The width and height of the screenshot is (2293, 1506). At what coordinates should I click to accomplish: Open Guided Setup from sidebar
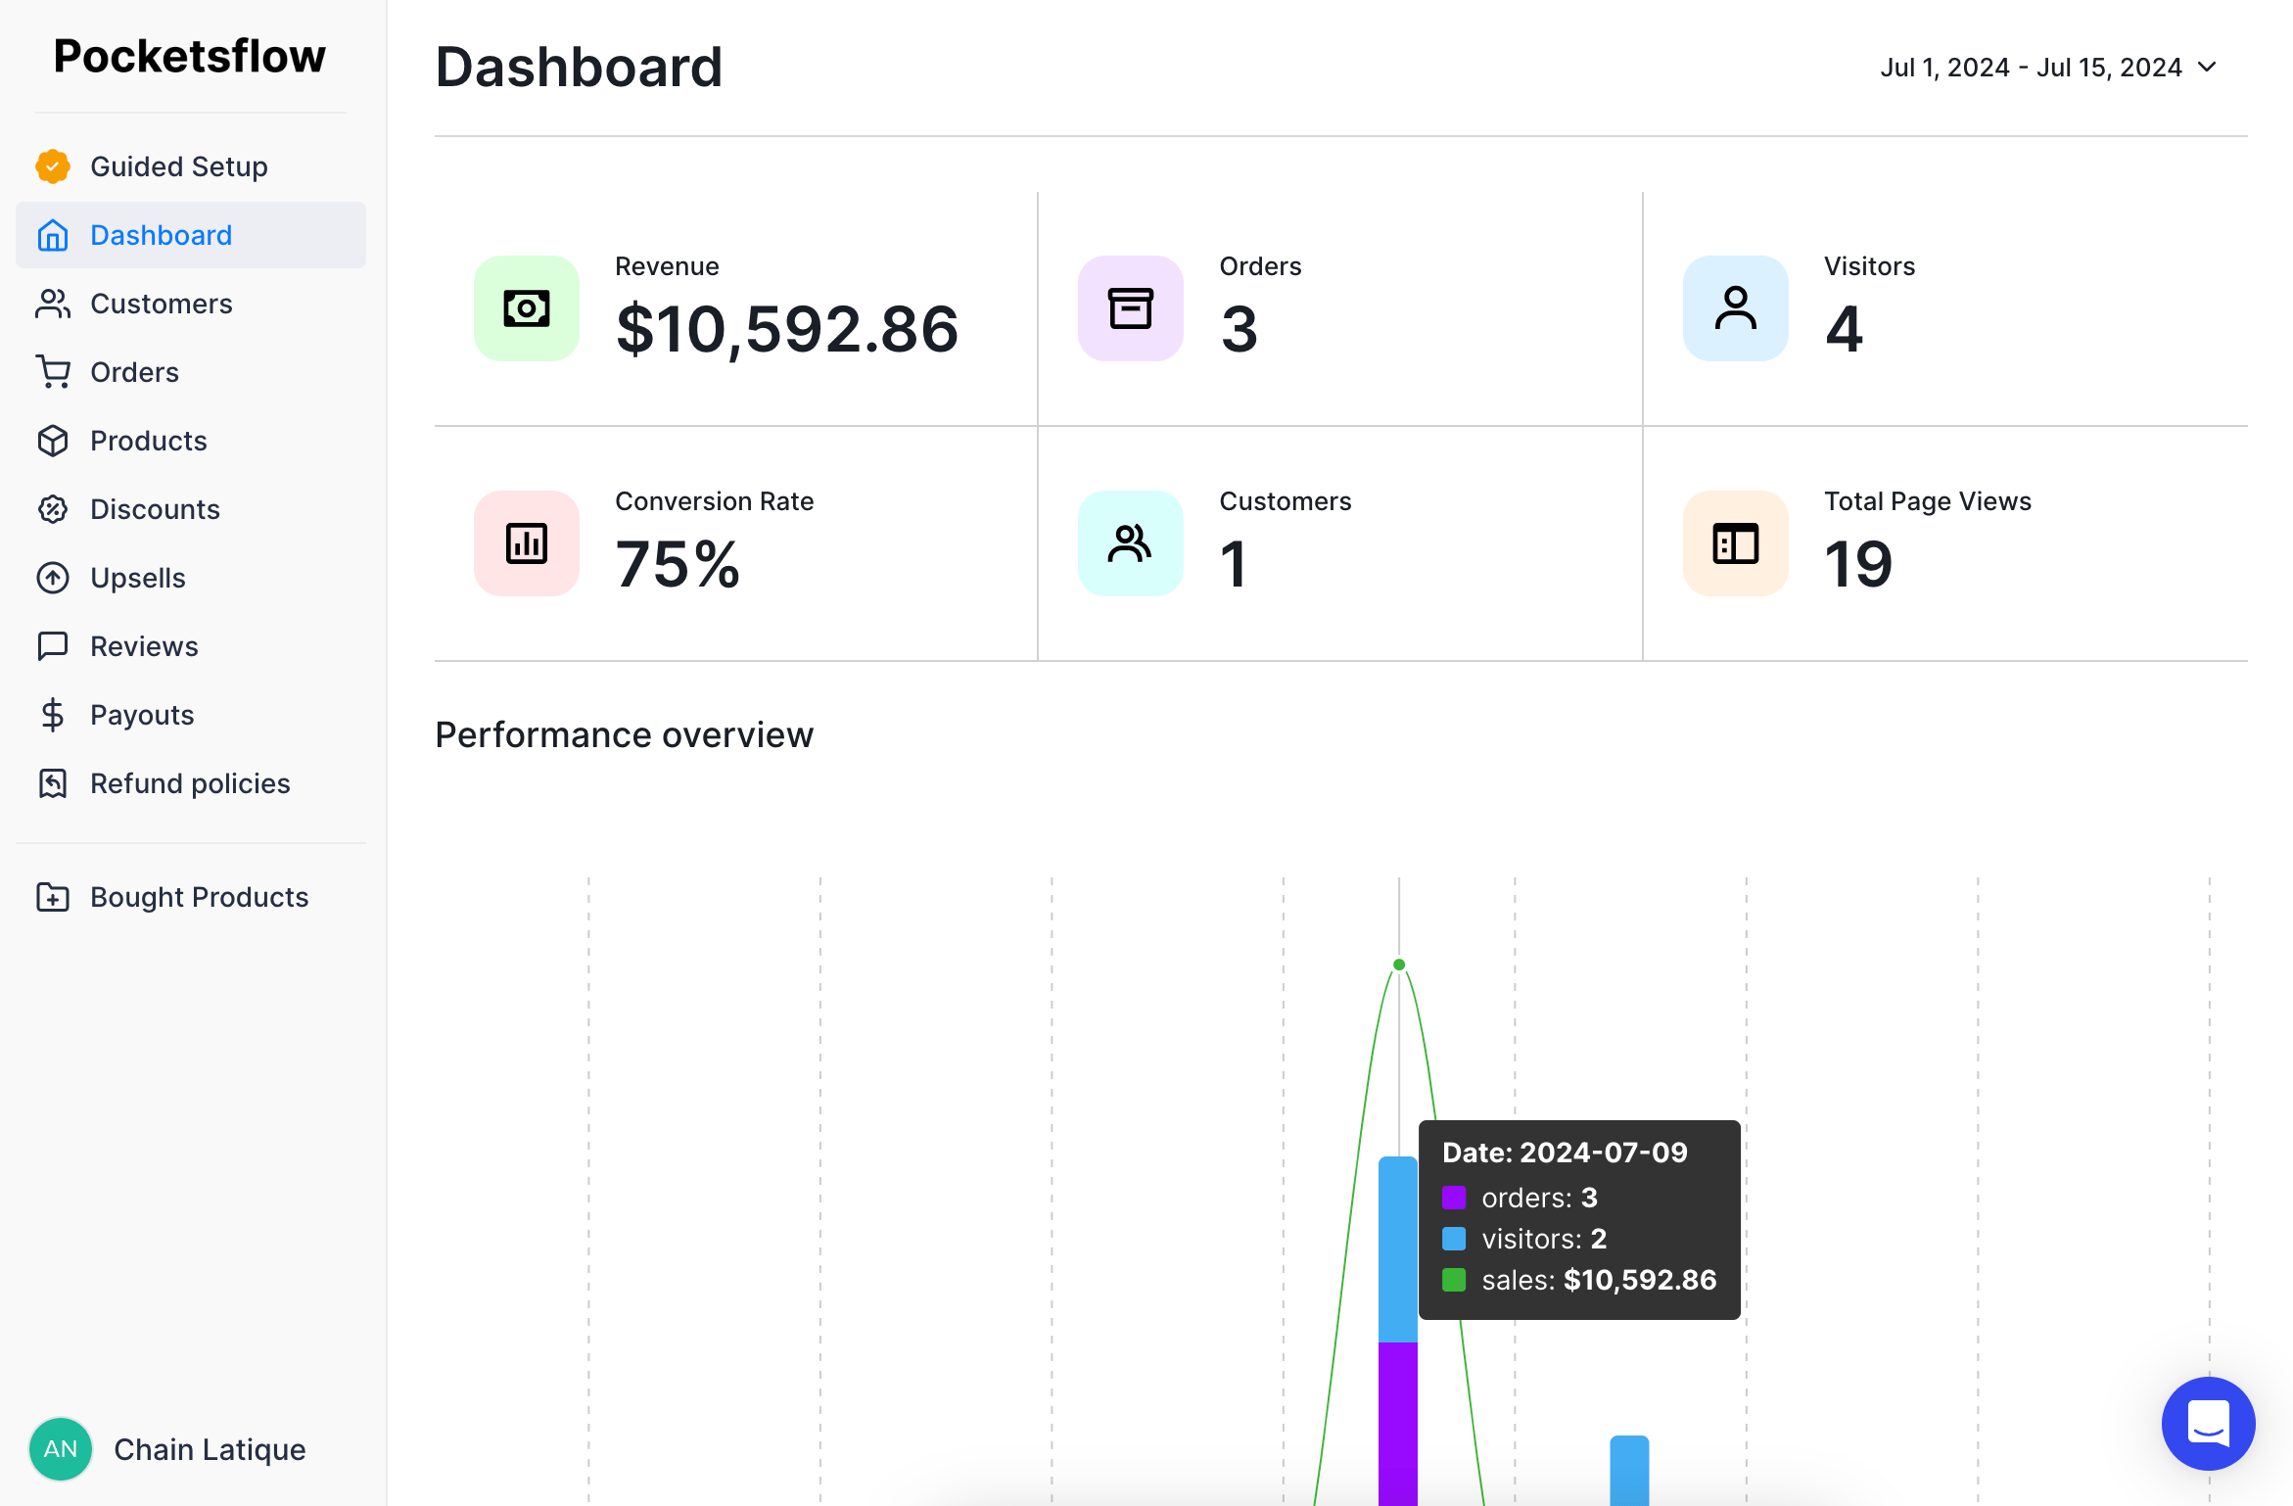click(x=191, y=166)
